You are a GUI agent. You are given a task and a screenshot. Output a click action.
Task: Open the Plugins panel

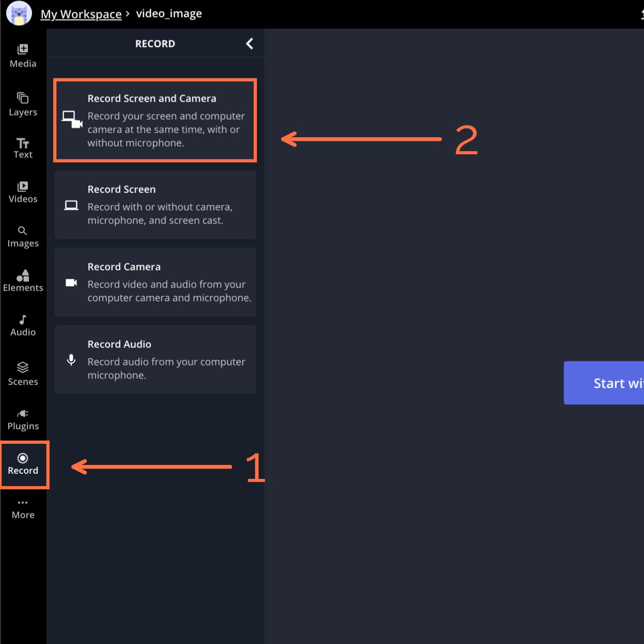click(23, 420)
